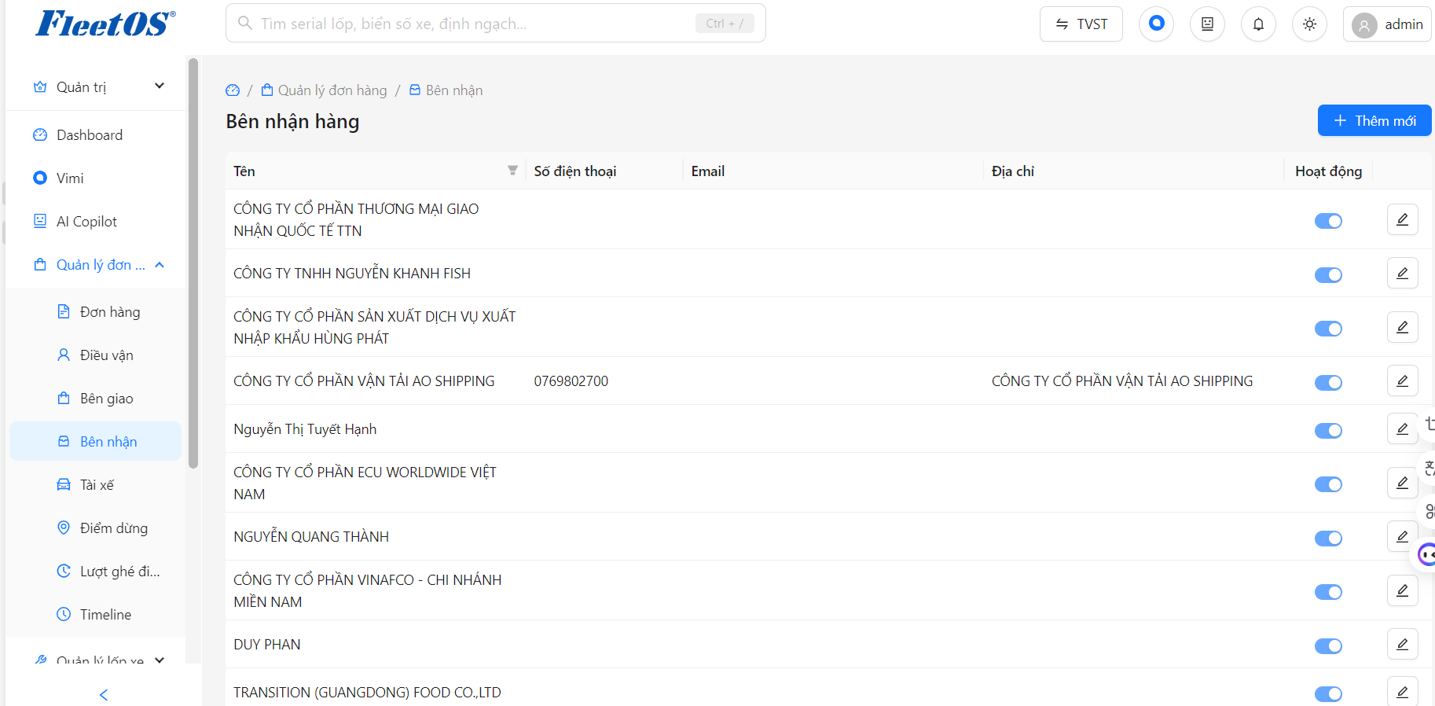Click the FleetOS logo
The image size is (1435, 706).
tap(105, 24)
